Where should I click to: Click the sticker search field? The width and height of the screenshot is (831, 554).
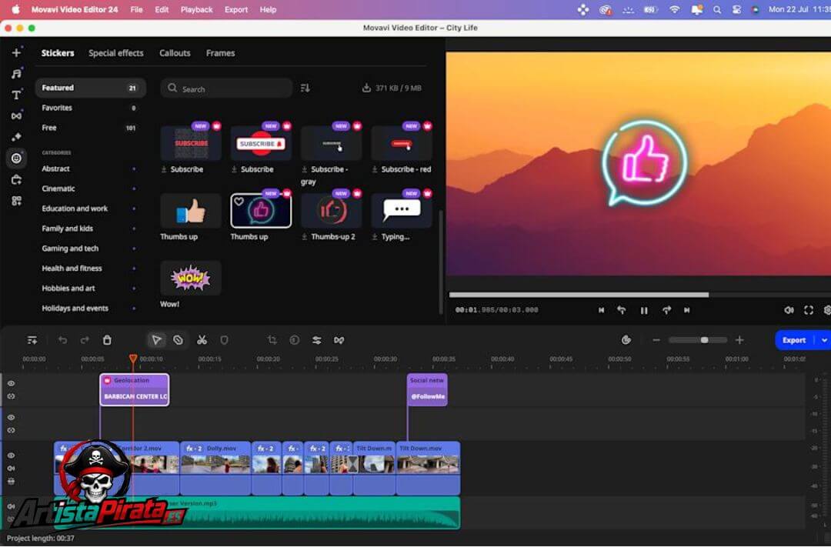pyautogui.click(x=226, y=88)
